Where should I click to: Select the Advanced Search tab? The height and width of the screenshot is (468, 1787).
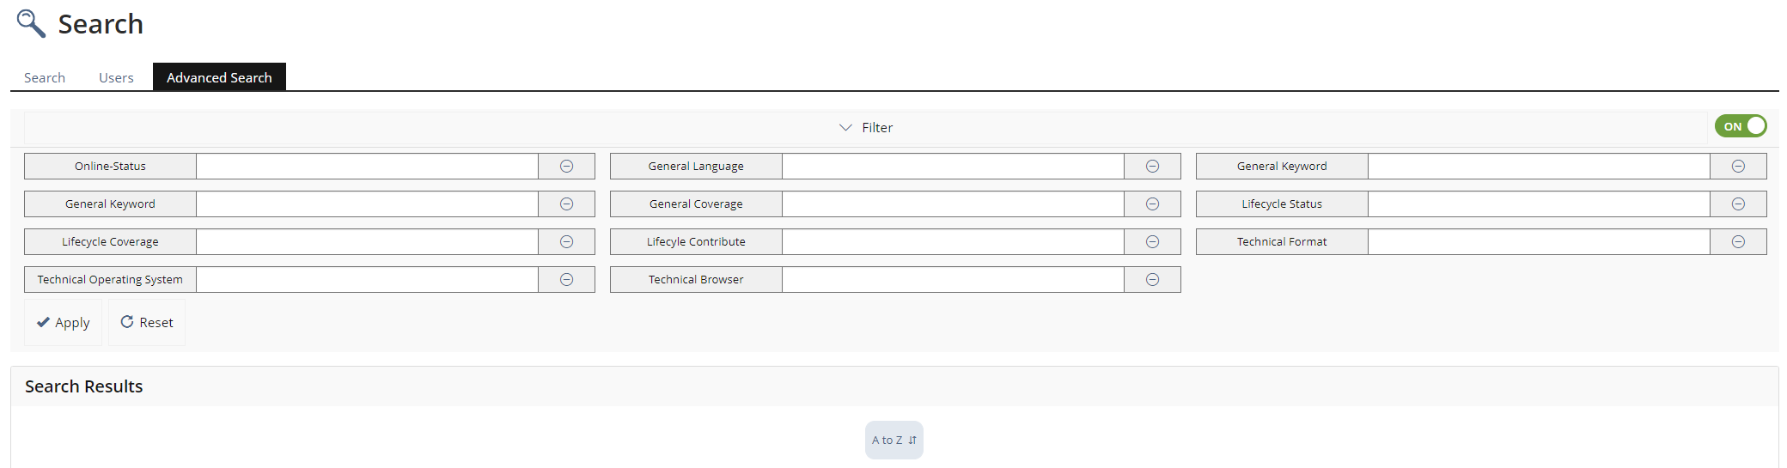[x=219, y=77]
